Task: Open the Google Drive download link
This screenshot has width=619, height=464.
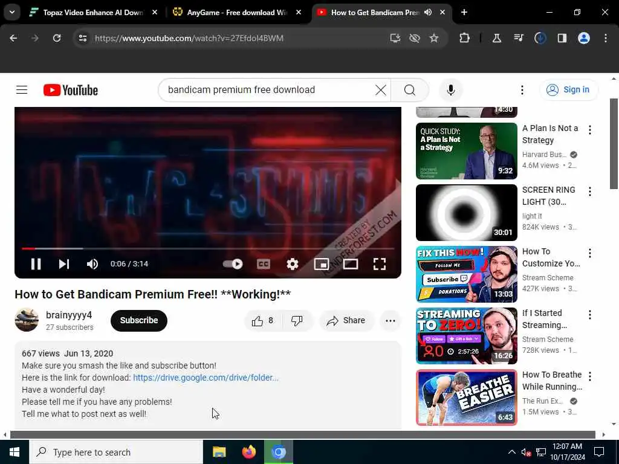Action: pyautogui.click(x=206, y=378)
